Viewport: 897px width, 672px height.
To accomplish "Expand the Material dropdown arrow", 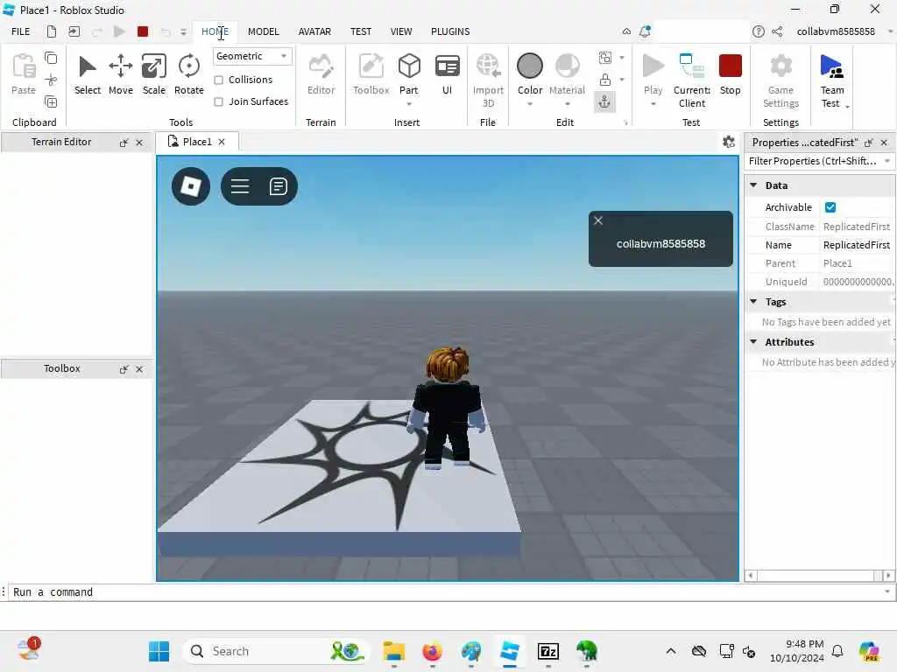I will click(568, 104).
